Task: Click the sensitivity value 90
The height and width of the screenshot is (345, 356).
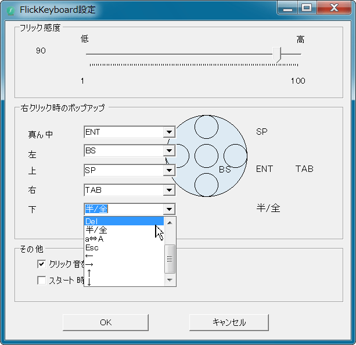Action: pyautogui.click(x=41, y=51)
